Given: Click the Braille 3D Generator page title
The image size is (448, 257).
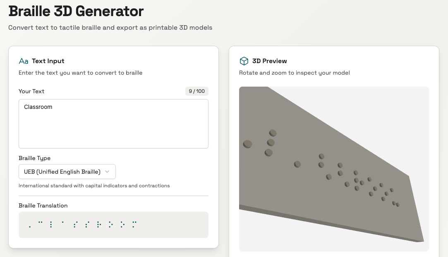Looking at the screenshot, I should [76, 11].
